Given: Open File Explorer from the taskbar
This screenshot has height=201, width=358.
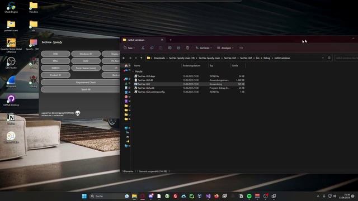Looking at the screenshot, I should 134,196.
